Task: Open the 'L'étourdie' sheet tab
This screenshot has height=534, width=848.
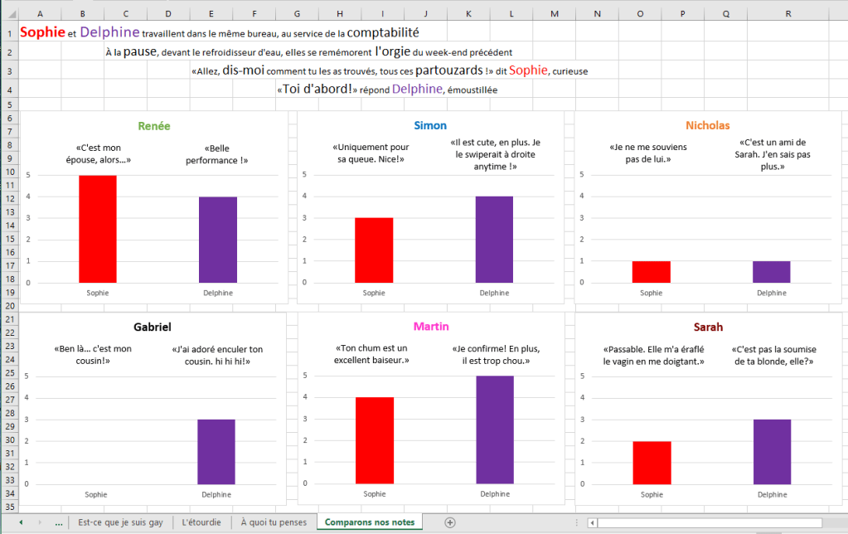Action: (202, 522)
